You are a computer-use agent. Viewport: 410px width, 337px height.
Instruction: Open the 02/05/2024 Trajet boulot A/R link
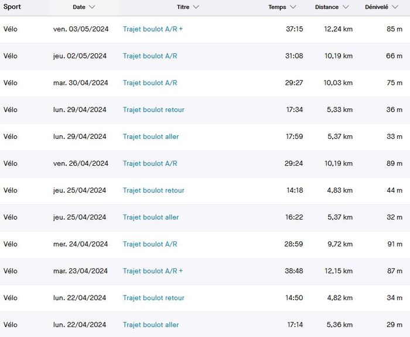[150, 56]
